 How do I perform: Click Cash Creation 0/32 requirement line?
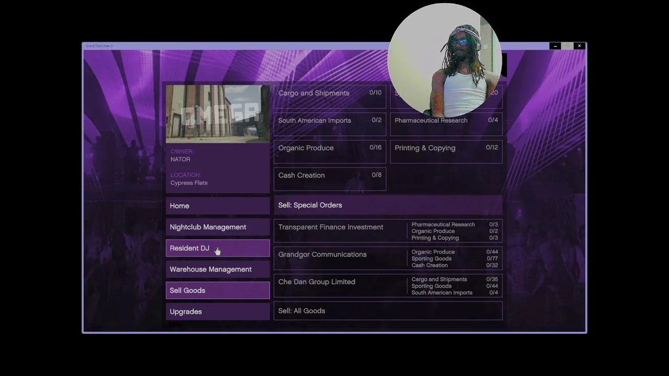(455, 265)
